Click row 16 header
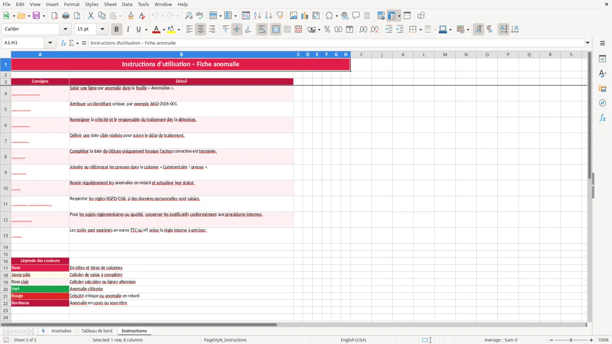This screenshot has height=344, width=612. pos(6,261)
